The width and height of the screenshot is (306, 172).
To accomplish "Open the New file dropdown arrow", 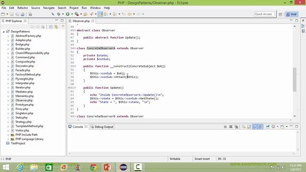I will click(x=7, y=14).
